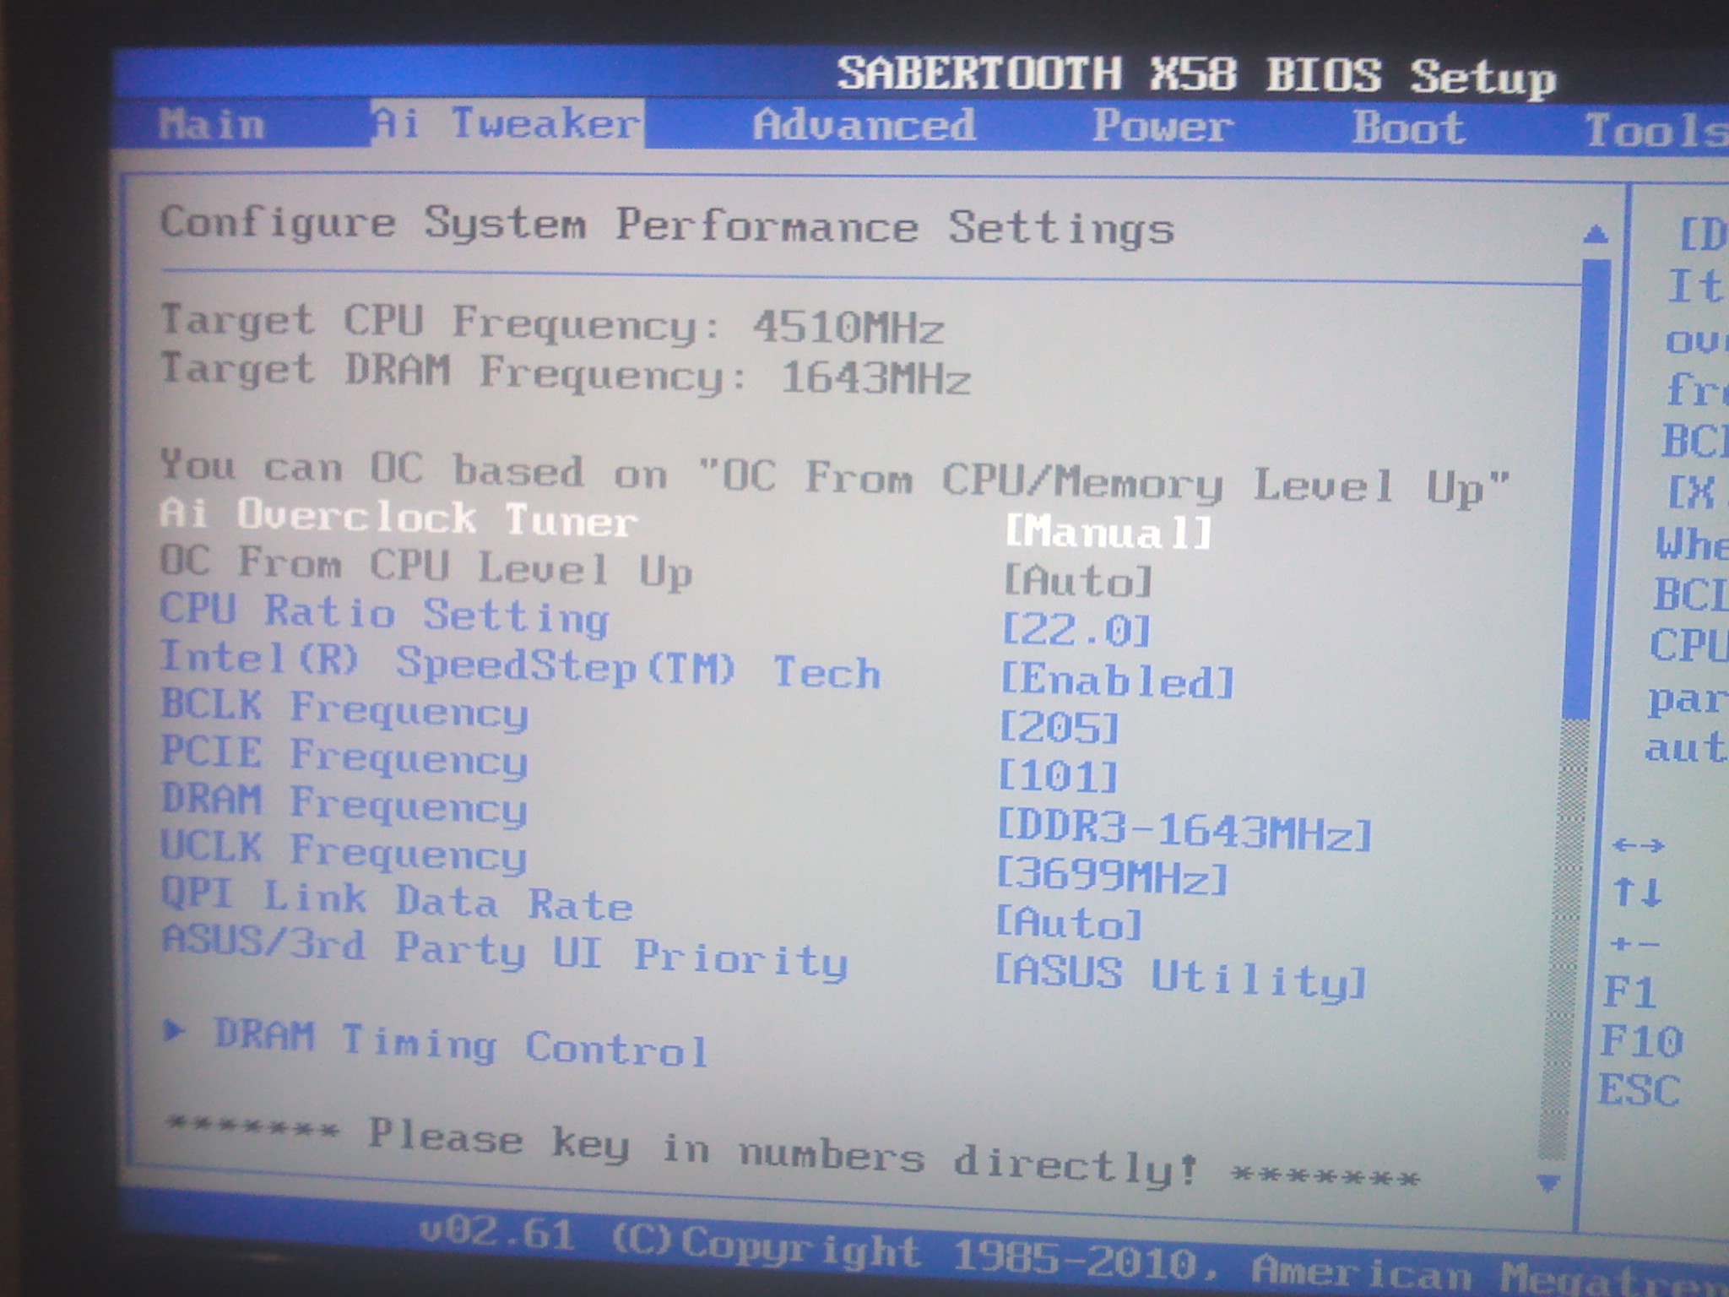Click the scroll up arrow icon
1729x1297 pixels.
1595,234
